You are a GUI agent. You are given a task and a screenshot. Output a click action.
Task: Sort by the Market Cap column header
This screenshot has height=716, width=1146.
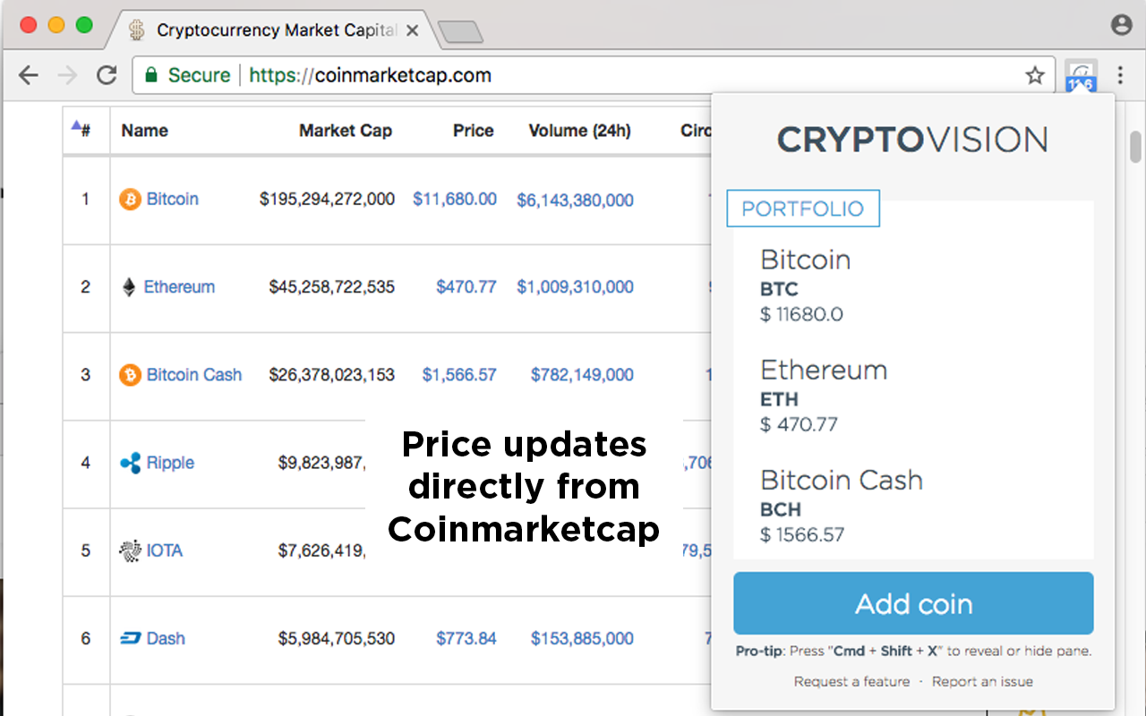(x=346, y=131)
